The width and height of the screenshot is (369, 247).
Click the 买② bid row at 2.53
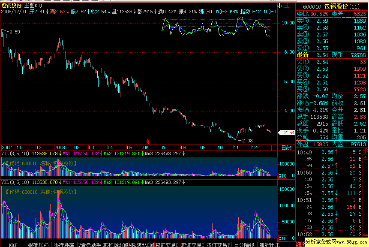click(x=331, y=69)
